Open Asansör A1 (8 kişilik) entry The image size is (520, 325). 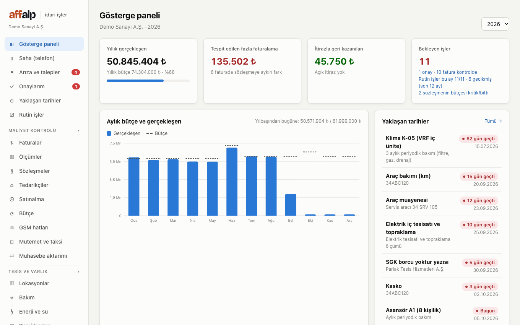pos(442,314)
